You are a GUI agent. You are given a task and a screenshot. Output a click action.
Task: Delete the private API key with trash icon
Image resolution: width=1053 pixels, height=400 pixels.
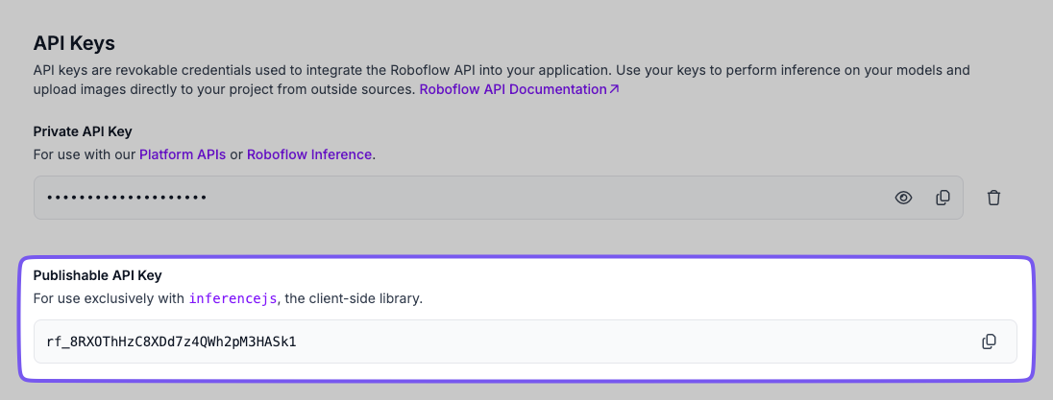coord(994,198)
